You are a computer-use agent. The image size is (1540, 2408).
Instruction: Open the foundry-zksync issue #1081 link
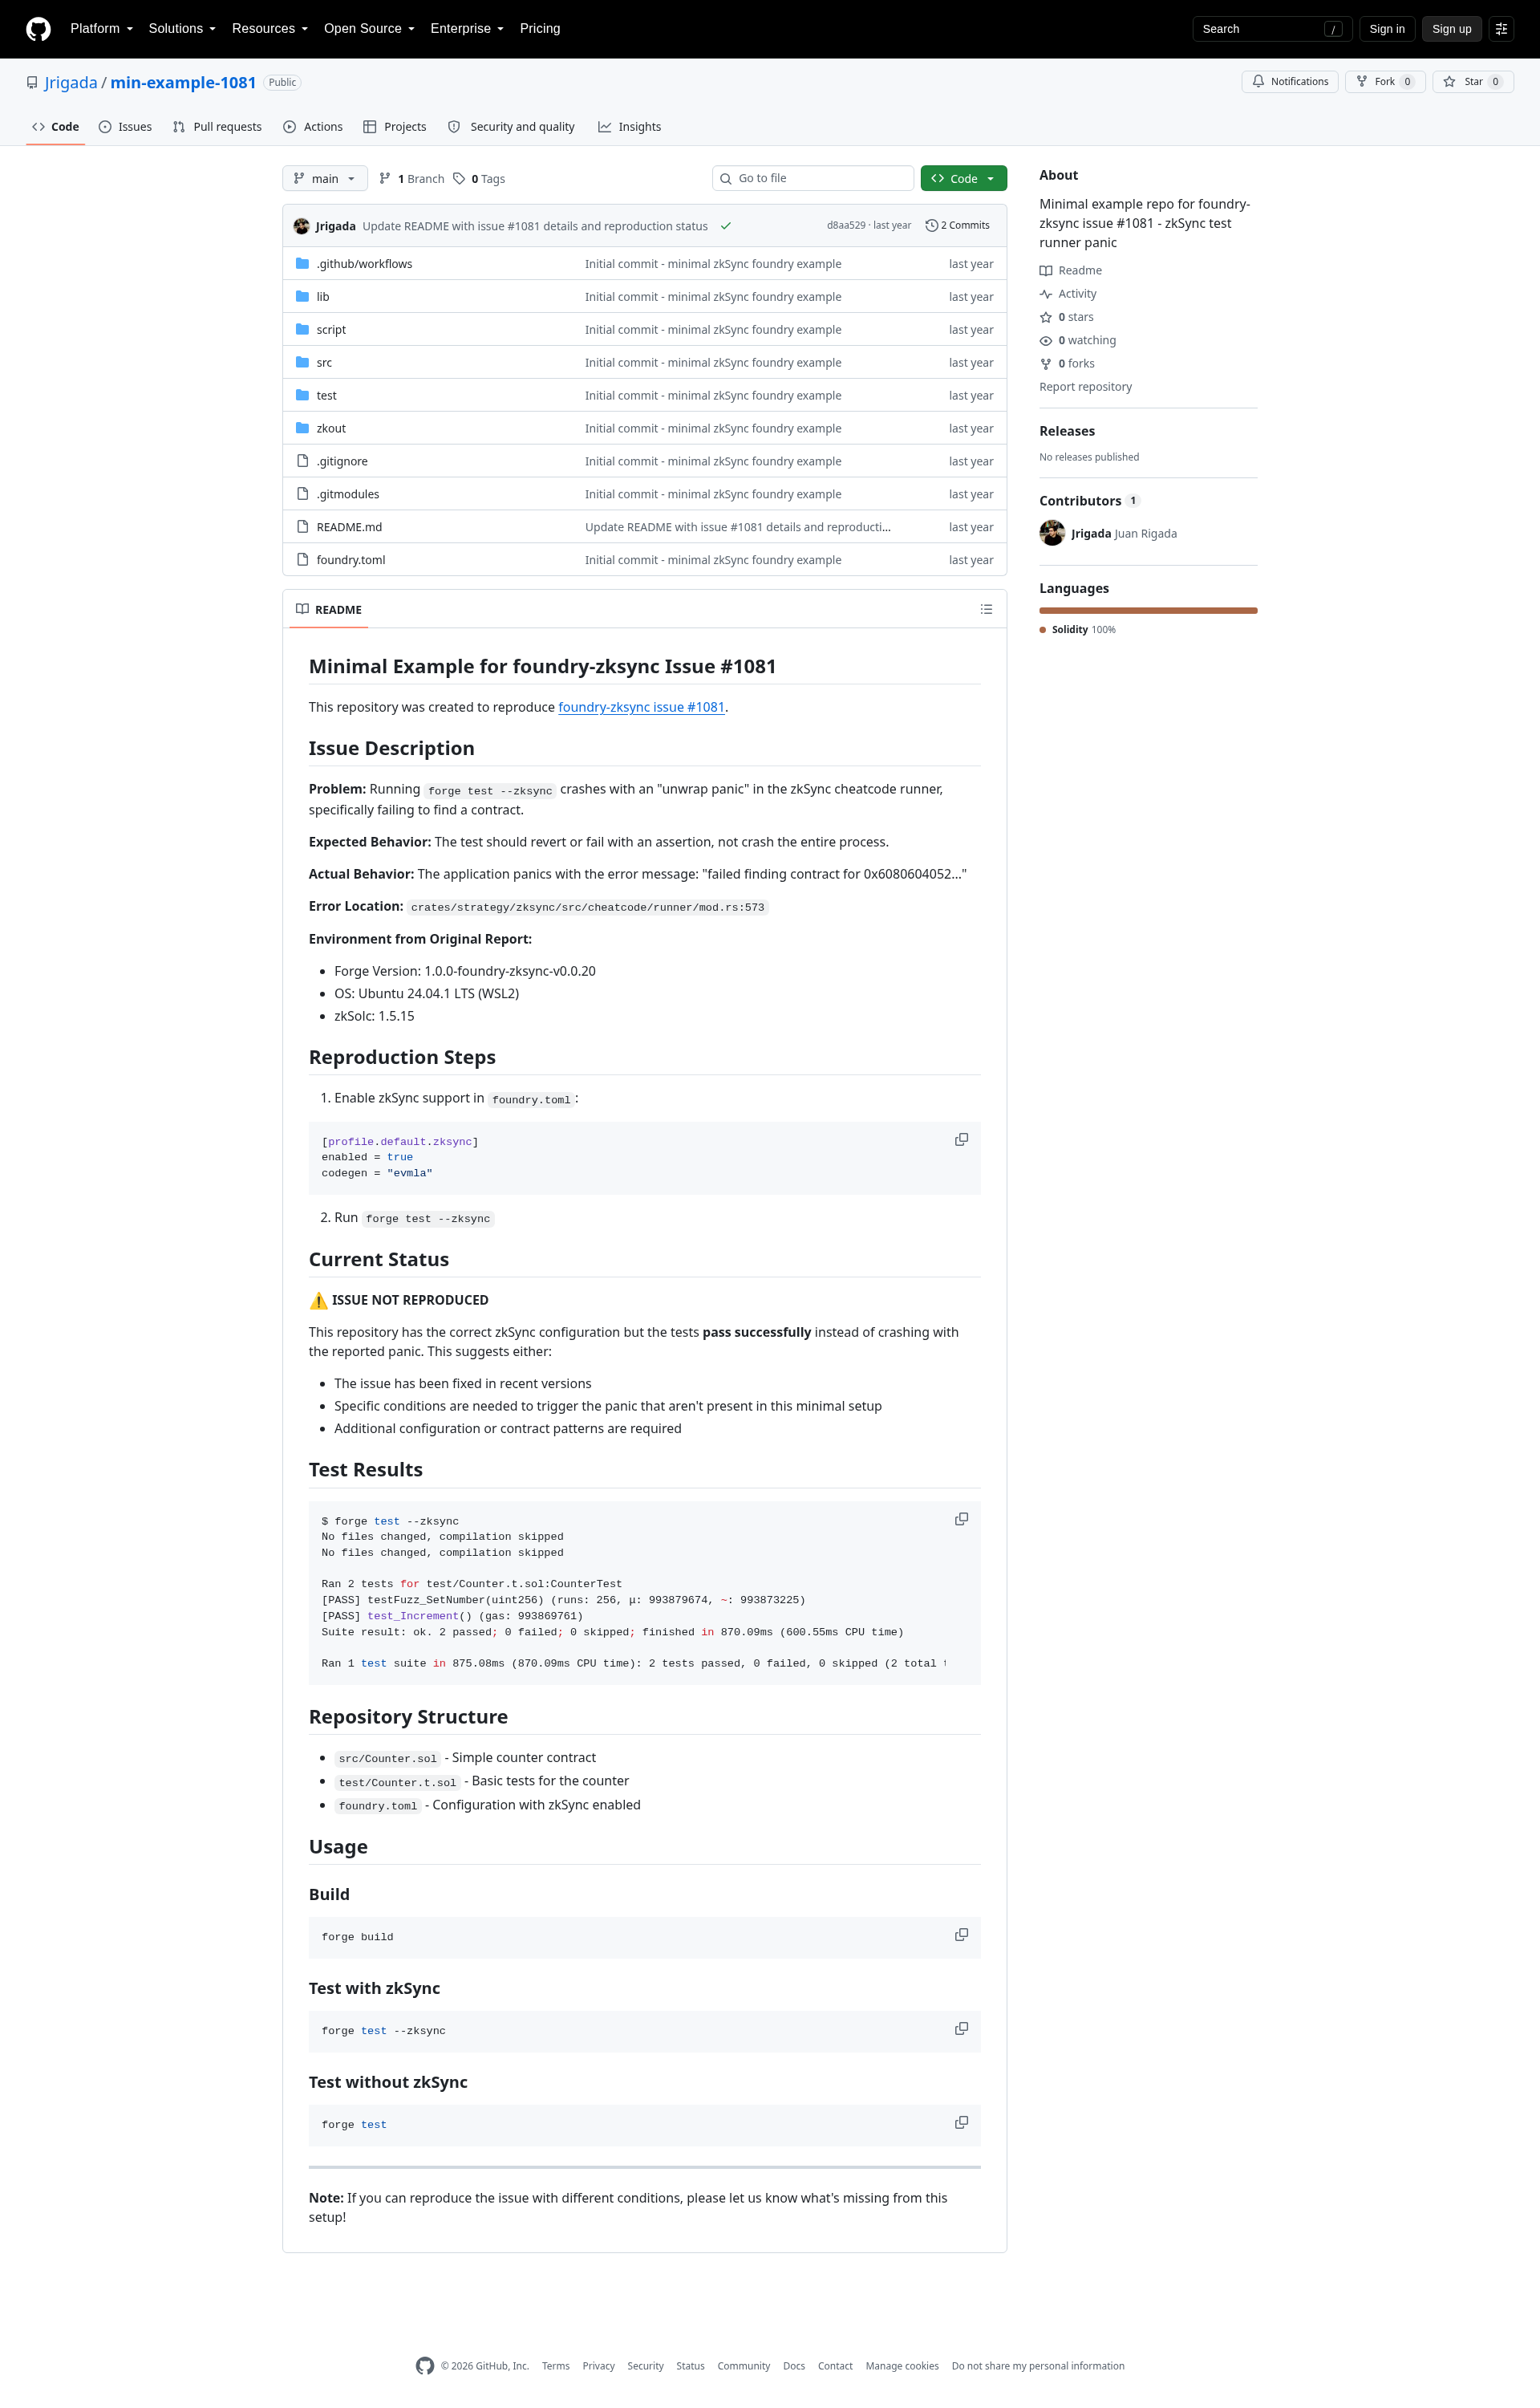(x=641, y=707)
